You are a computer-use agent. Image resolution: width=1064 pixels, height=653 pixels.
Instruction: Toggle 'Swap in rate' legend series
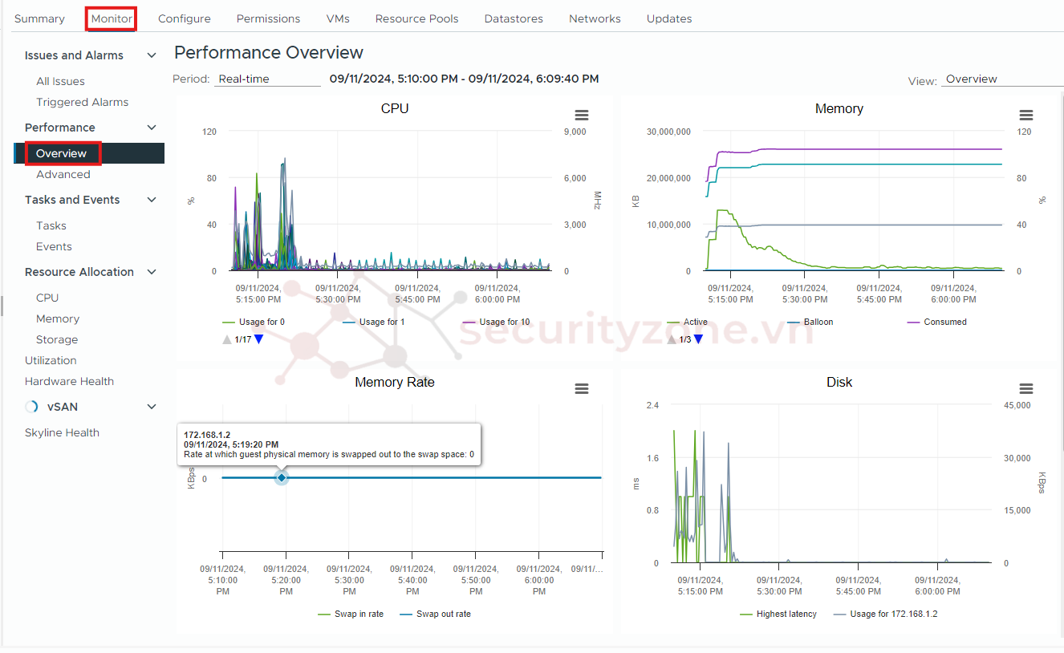pos(351,614)
